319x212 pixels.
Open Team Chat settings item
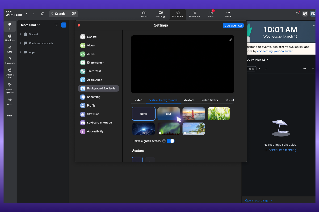[98, 71]
